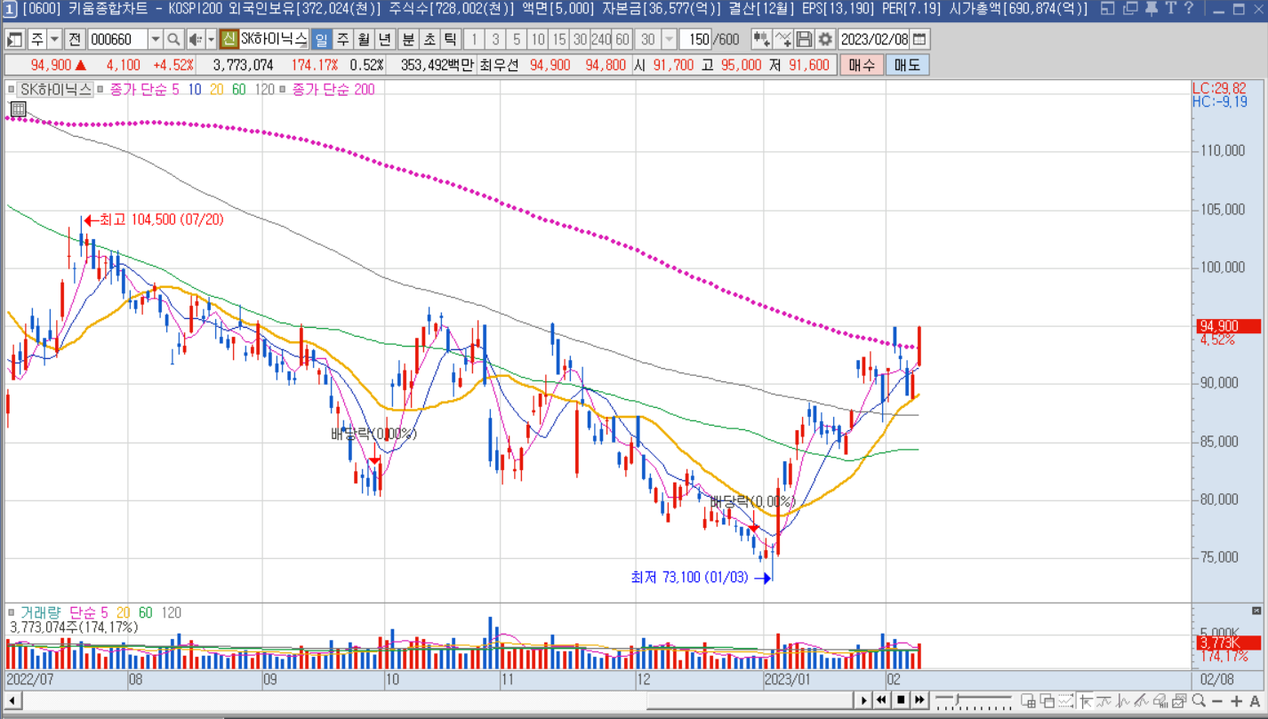Select minute 분 chart period
This screenshot has height=719, width=1268.
tap(408, 39)
